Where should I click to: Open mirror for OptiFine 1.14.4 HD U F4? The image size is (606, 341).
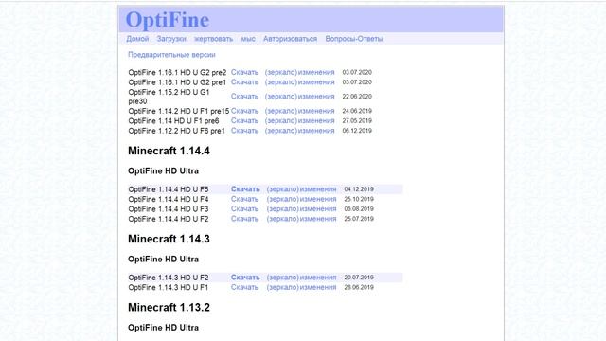pos(283,199)
